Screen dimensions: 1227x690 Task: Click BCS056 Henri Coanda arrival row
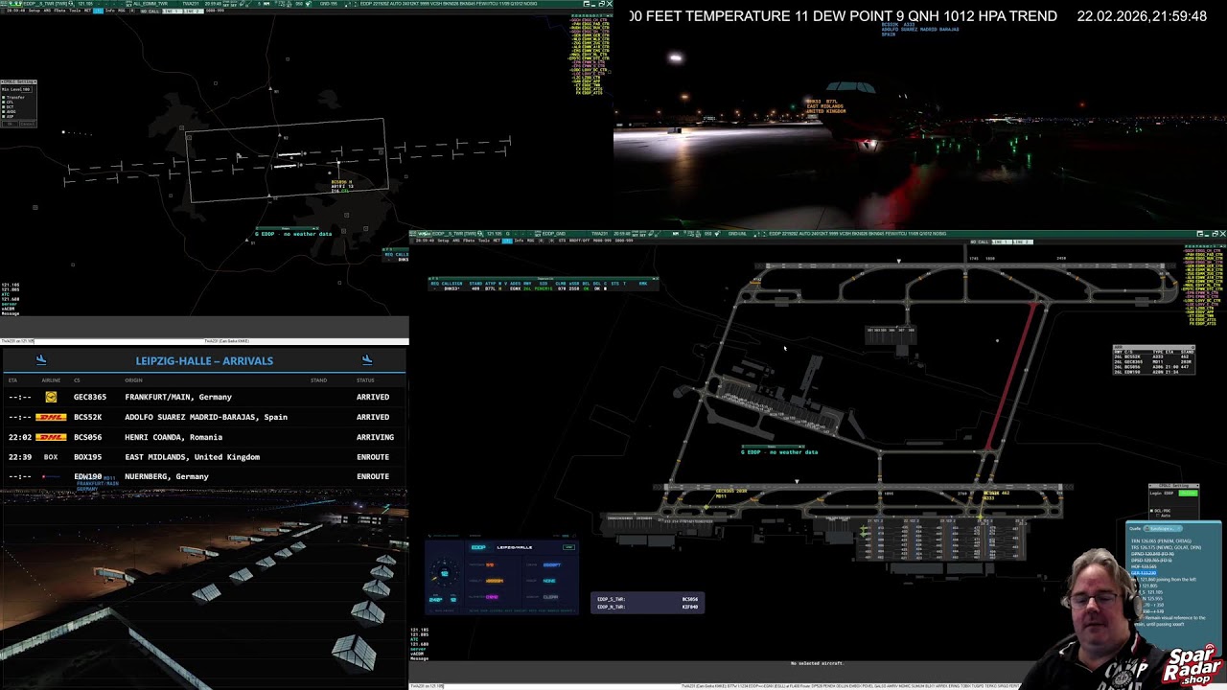204,437
